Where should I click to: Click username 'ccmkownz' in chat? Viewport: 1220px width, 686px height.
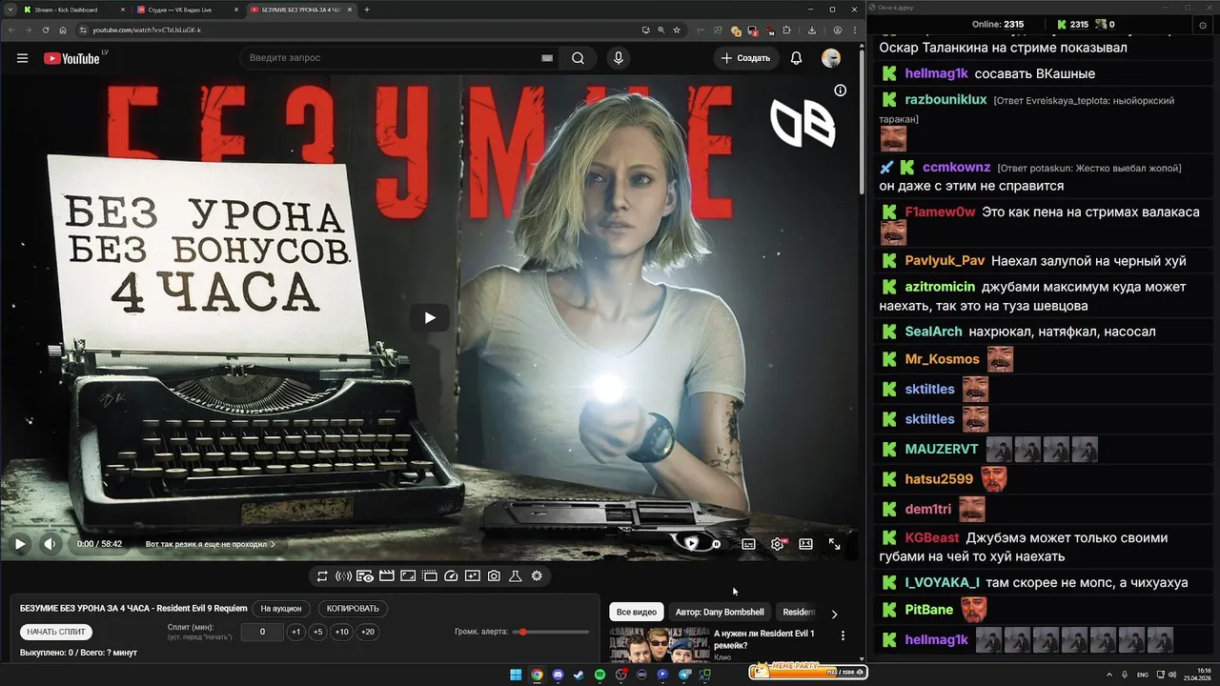point(956,167)
